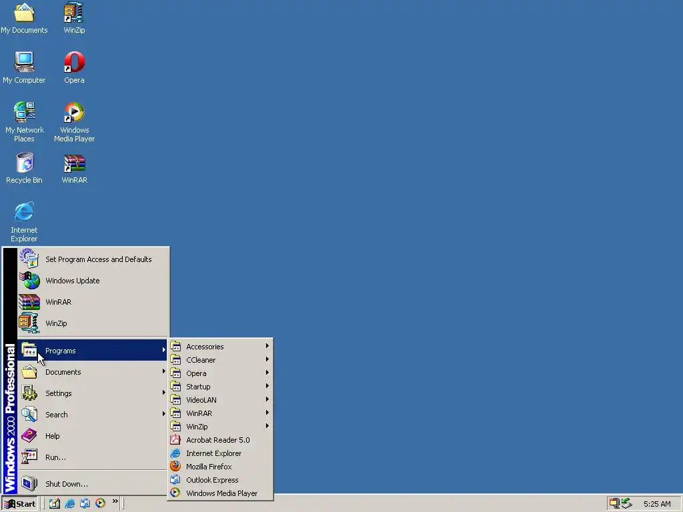Expand the Opera program folder
The height and width of the screenshot is (512, 683).
coord(220,373)
